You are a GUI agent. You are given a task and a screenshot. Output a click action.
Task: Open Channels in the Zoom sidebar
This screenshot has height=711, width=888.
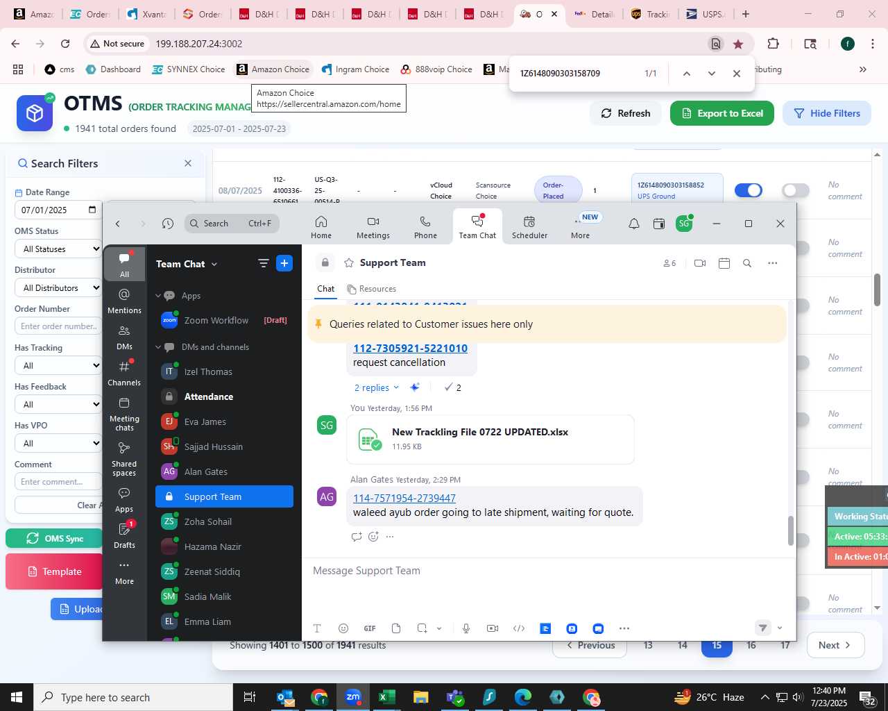coord(124,373)
